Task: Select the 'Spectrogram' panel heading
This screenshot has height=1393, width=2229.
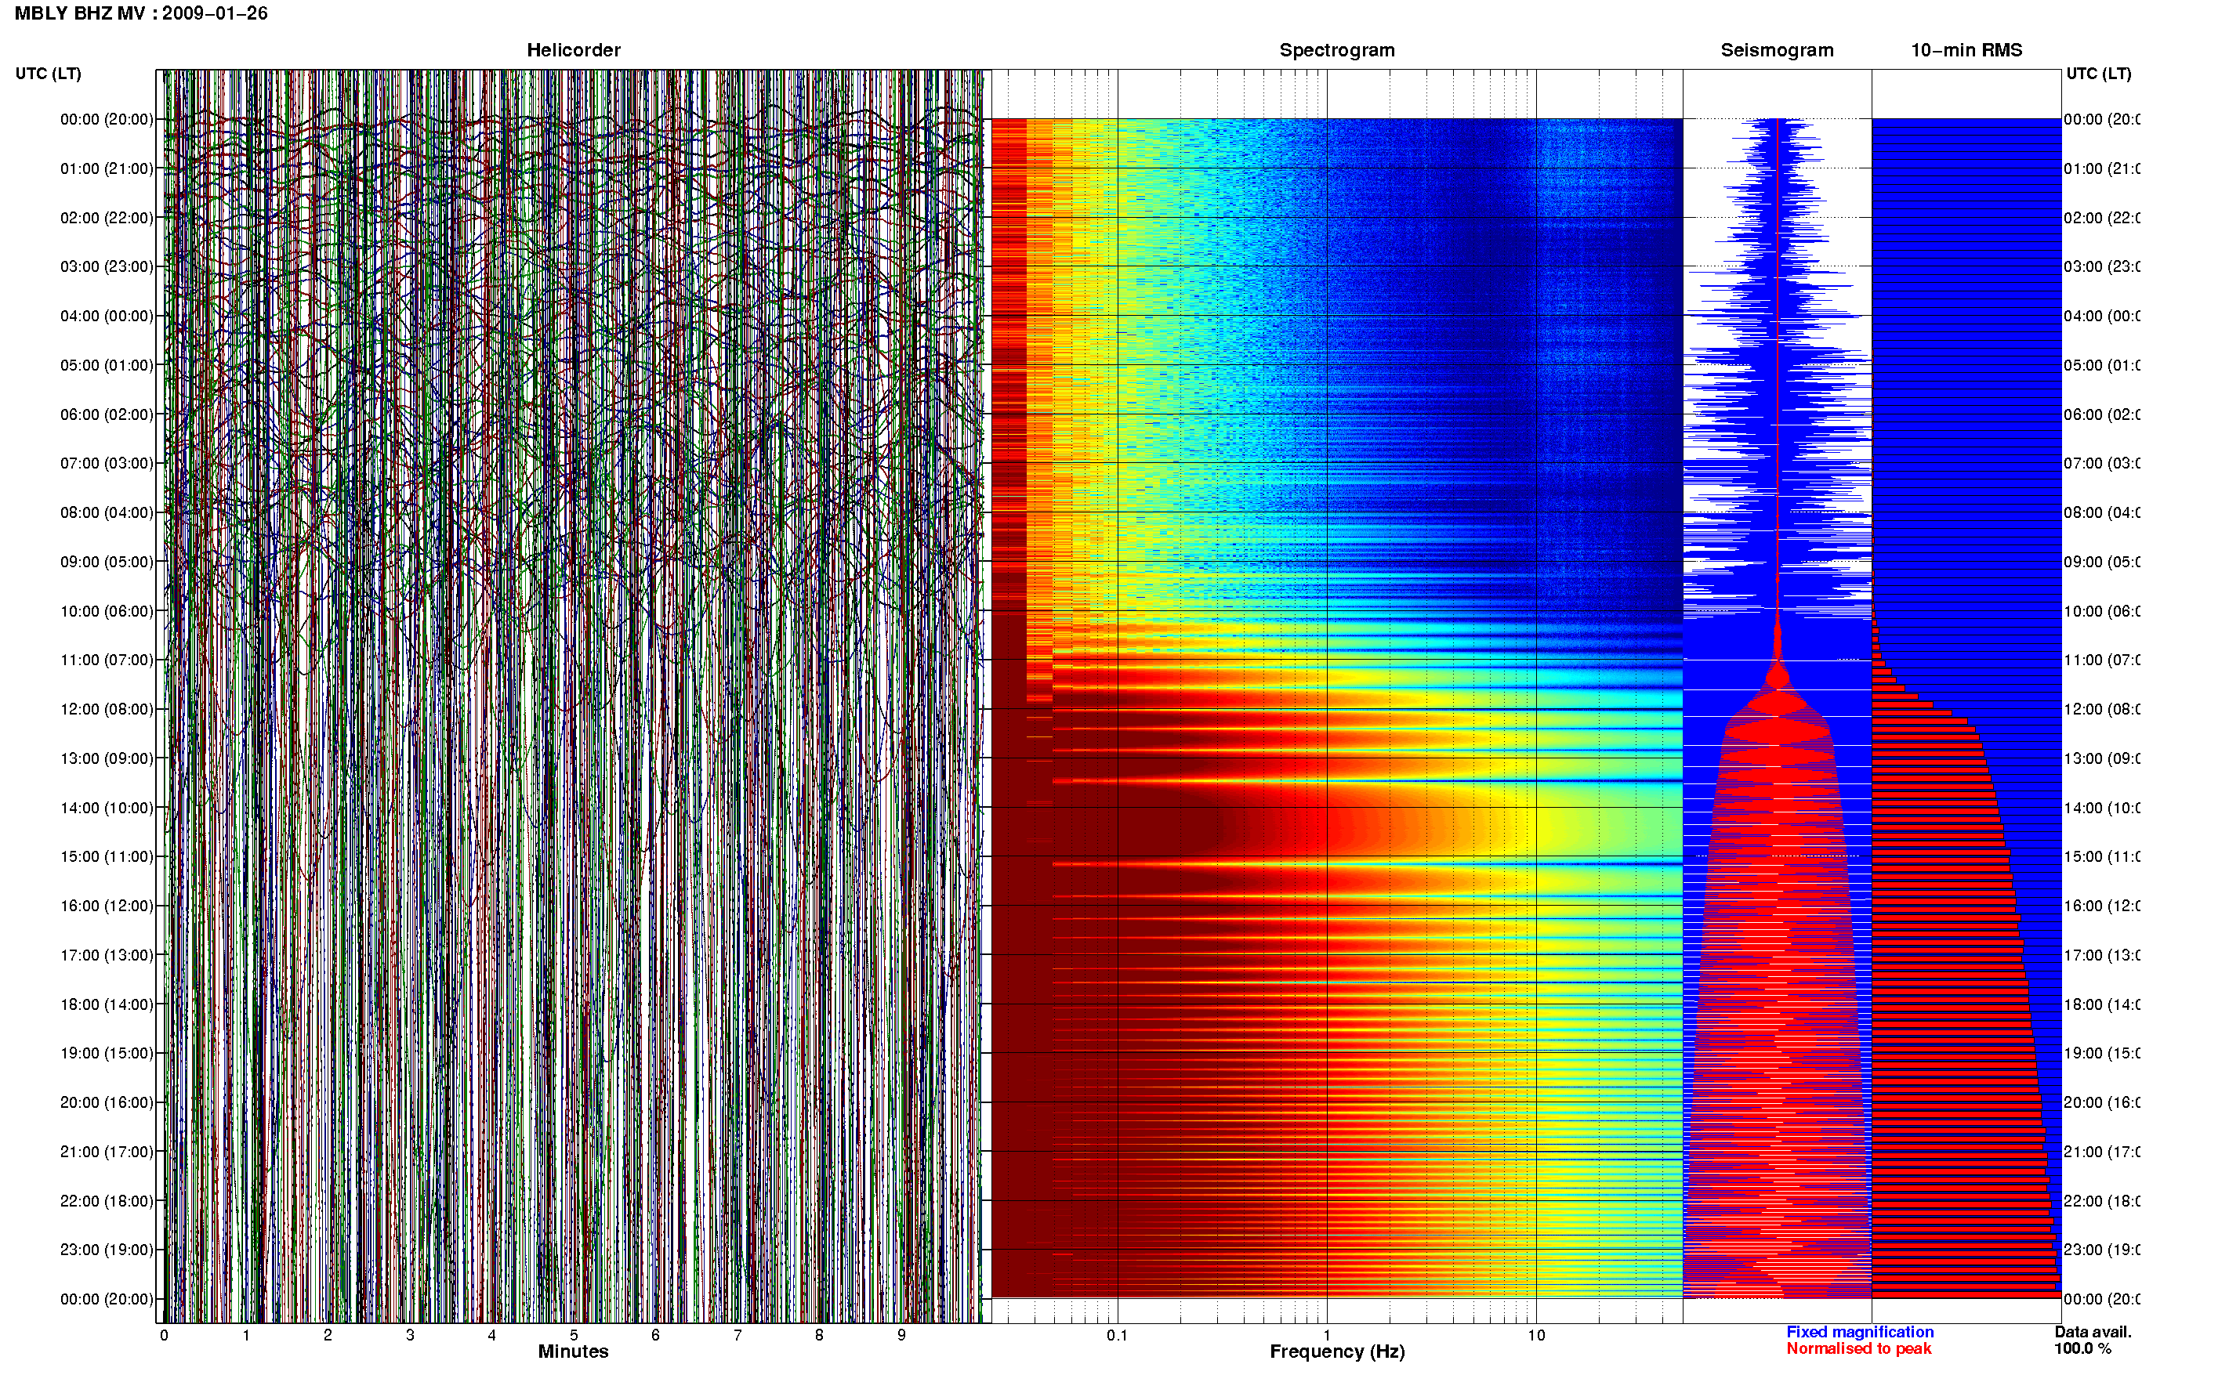Action: coord(1337,51)
